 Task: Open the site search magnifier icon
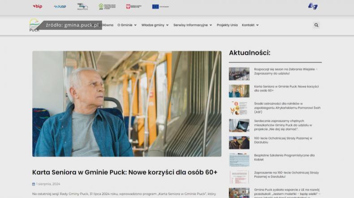point(316,25)
